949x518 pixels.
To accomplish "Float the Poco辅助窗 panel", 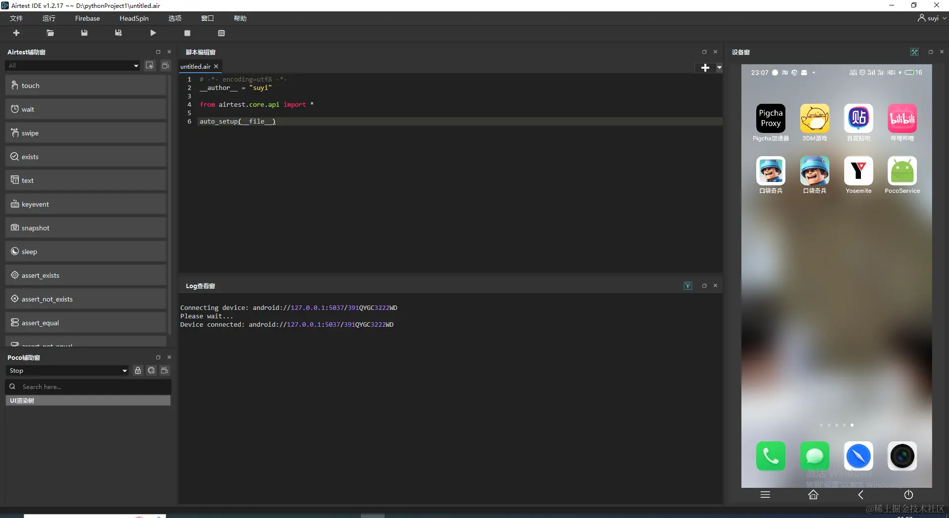I will [x=158, y=357].
